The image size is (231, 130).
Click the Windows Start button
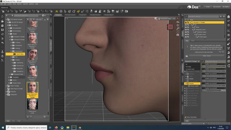3,127
